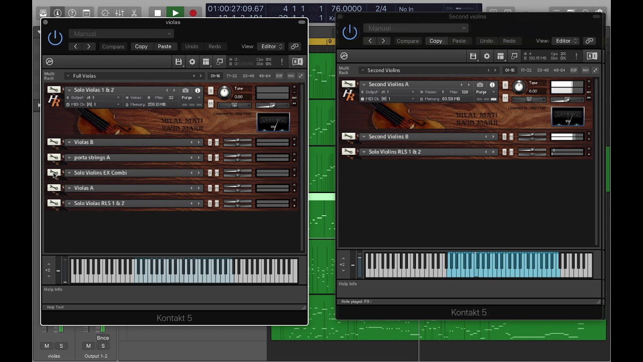This screenshot has height=362, width=643.
Task: Click Paste in violas plugin header
Action: coord(164,46)
